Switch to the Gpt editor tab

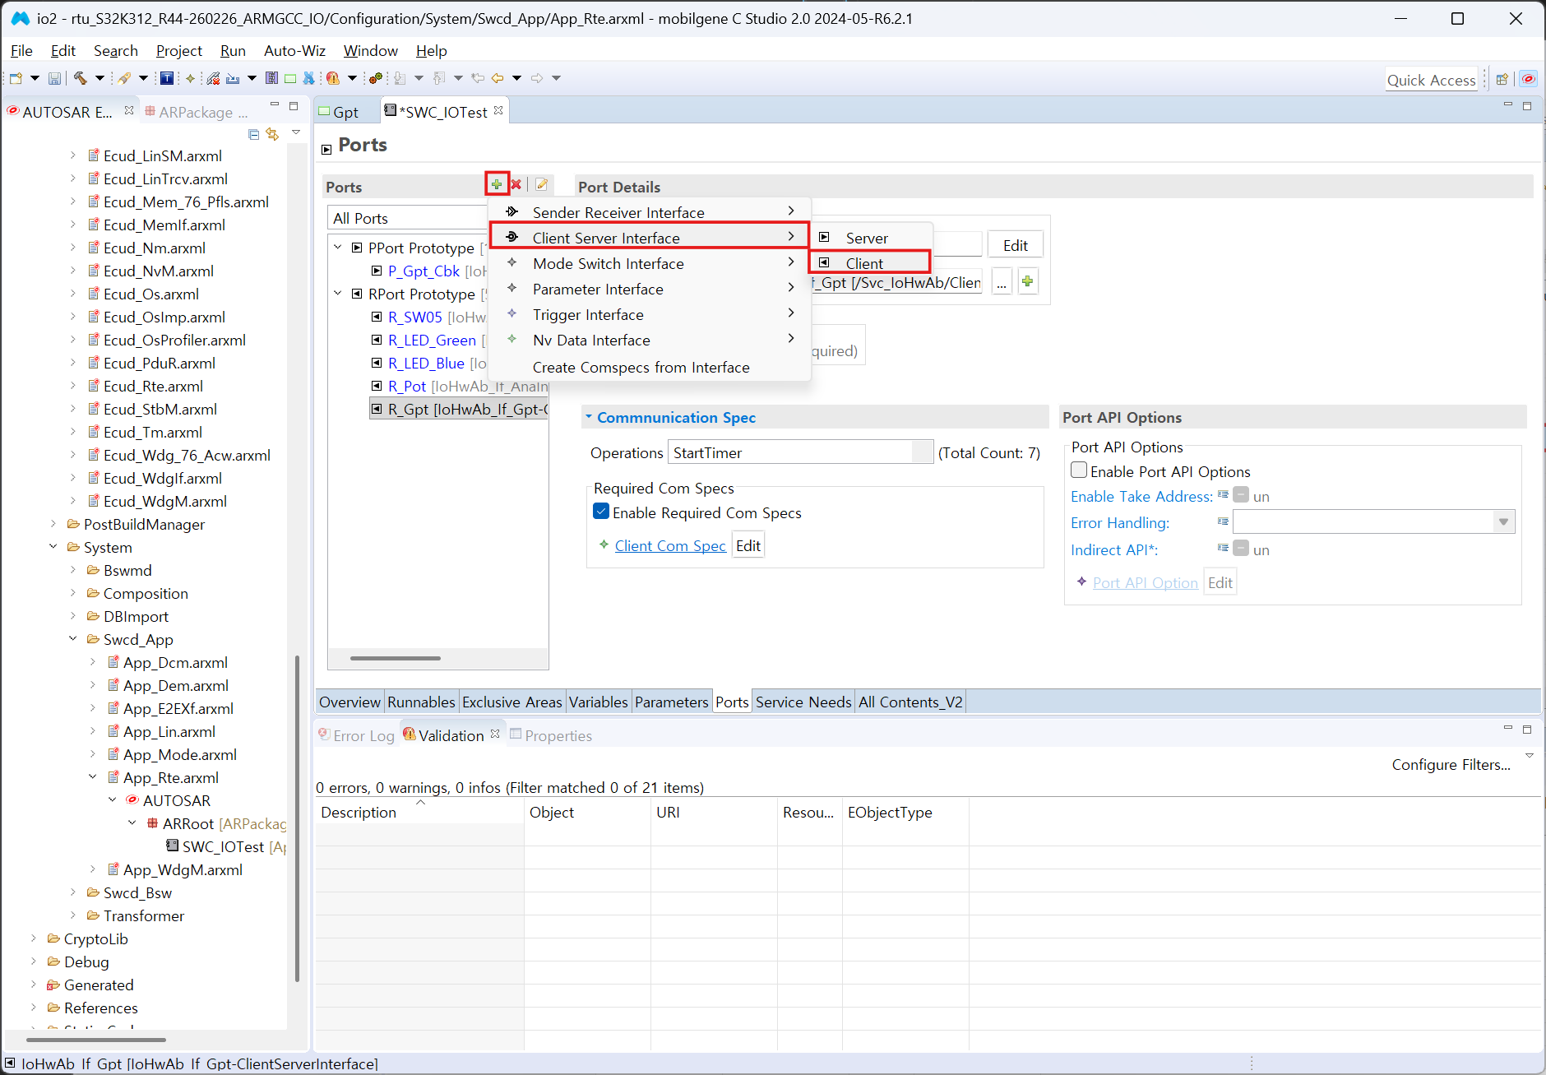coord(345,112)
